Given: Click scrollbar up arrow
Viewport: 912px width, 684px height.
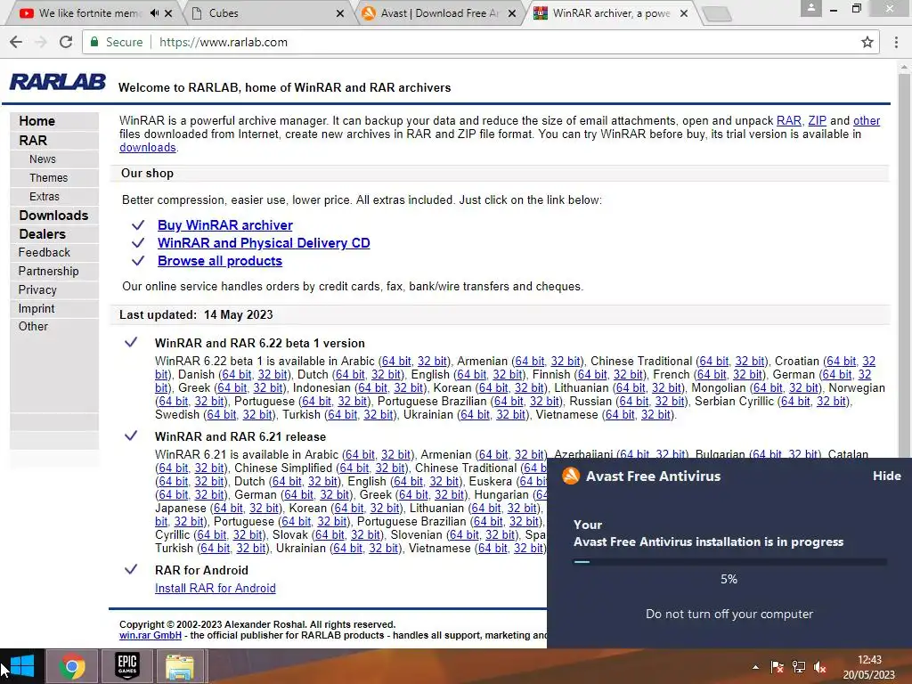Looking at the screenshot, I should [904, 67].
